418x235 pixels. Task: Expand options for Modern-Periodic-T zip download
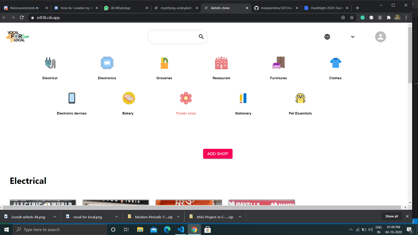(x=178, y=217)
